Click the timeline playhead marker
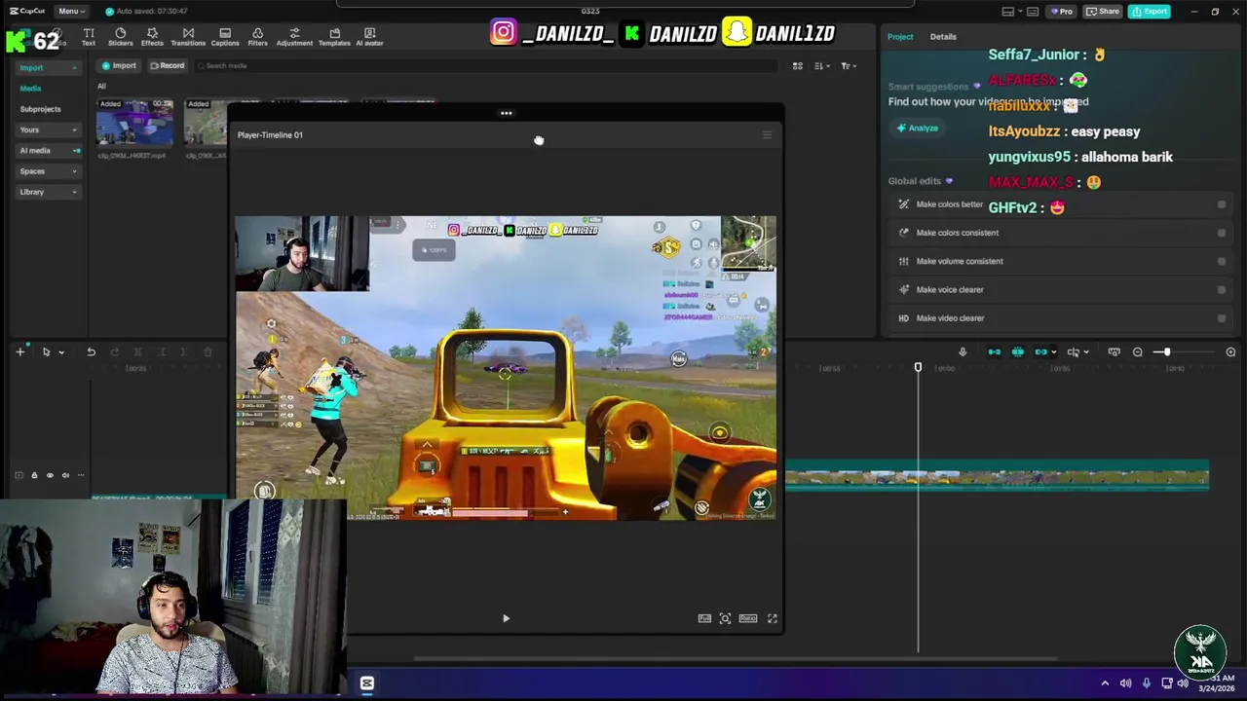This screenshot has height=701, width=1247. (918, 367)
